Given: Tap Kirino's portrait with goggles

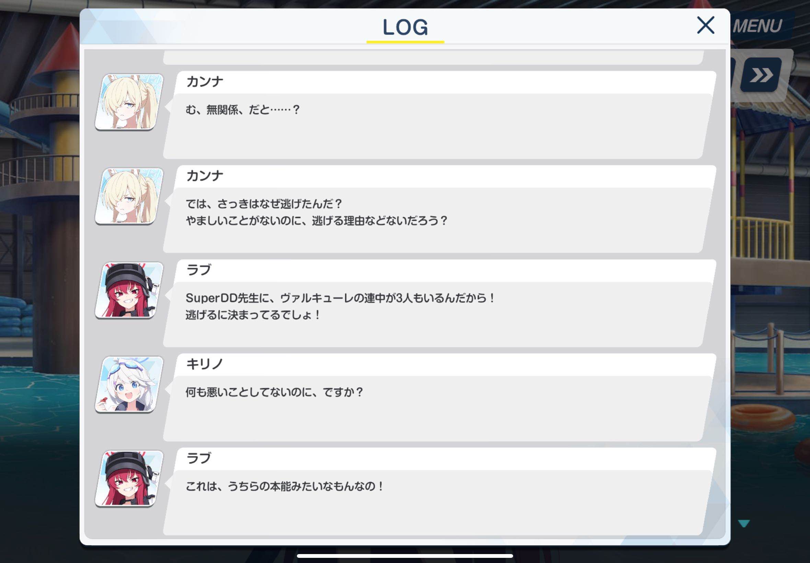Looking at the screenshot, I should click(x=129, y=384).
